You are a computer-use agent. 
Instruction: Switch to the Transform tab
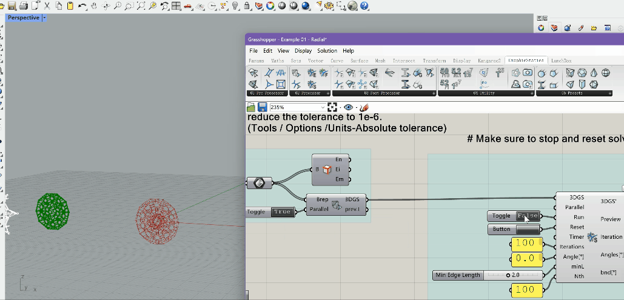click(x=434, y=61)
